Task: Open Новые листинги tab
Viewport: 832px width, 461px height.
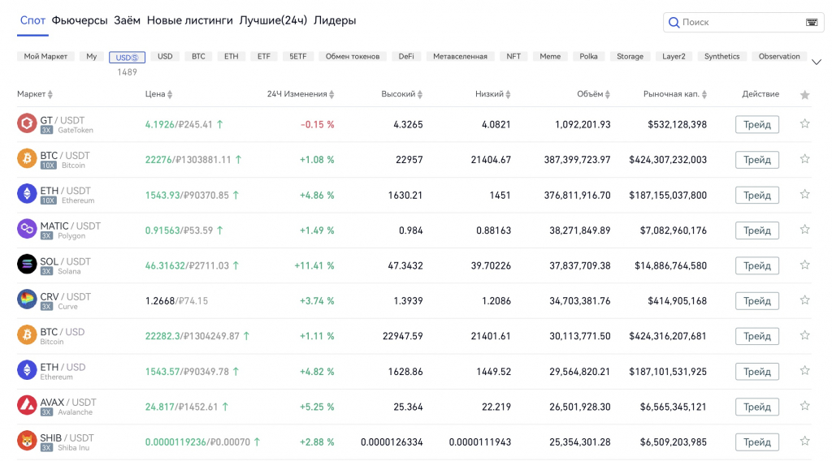Action: [x=190, y=20]
